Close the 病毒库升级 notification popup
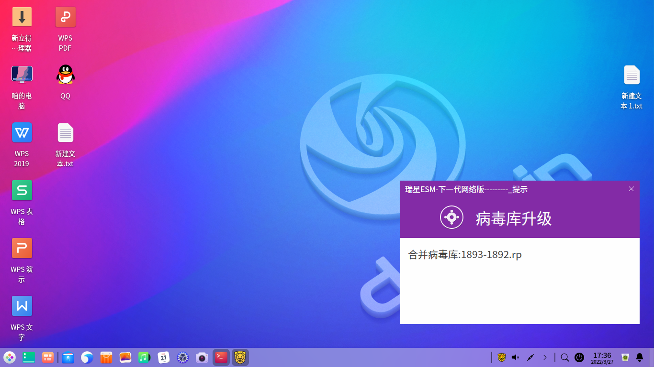This screenshot has height=367, width=654. point(631,189)
